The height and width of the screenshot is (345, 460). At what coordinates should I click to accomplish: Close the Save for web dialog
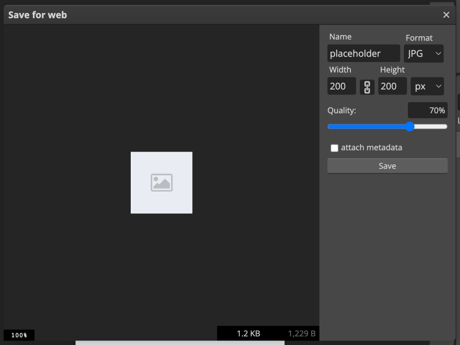[446, 15]
